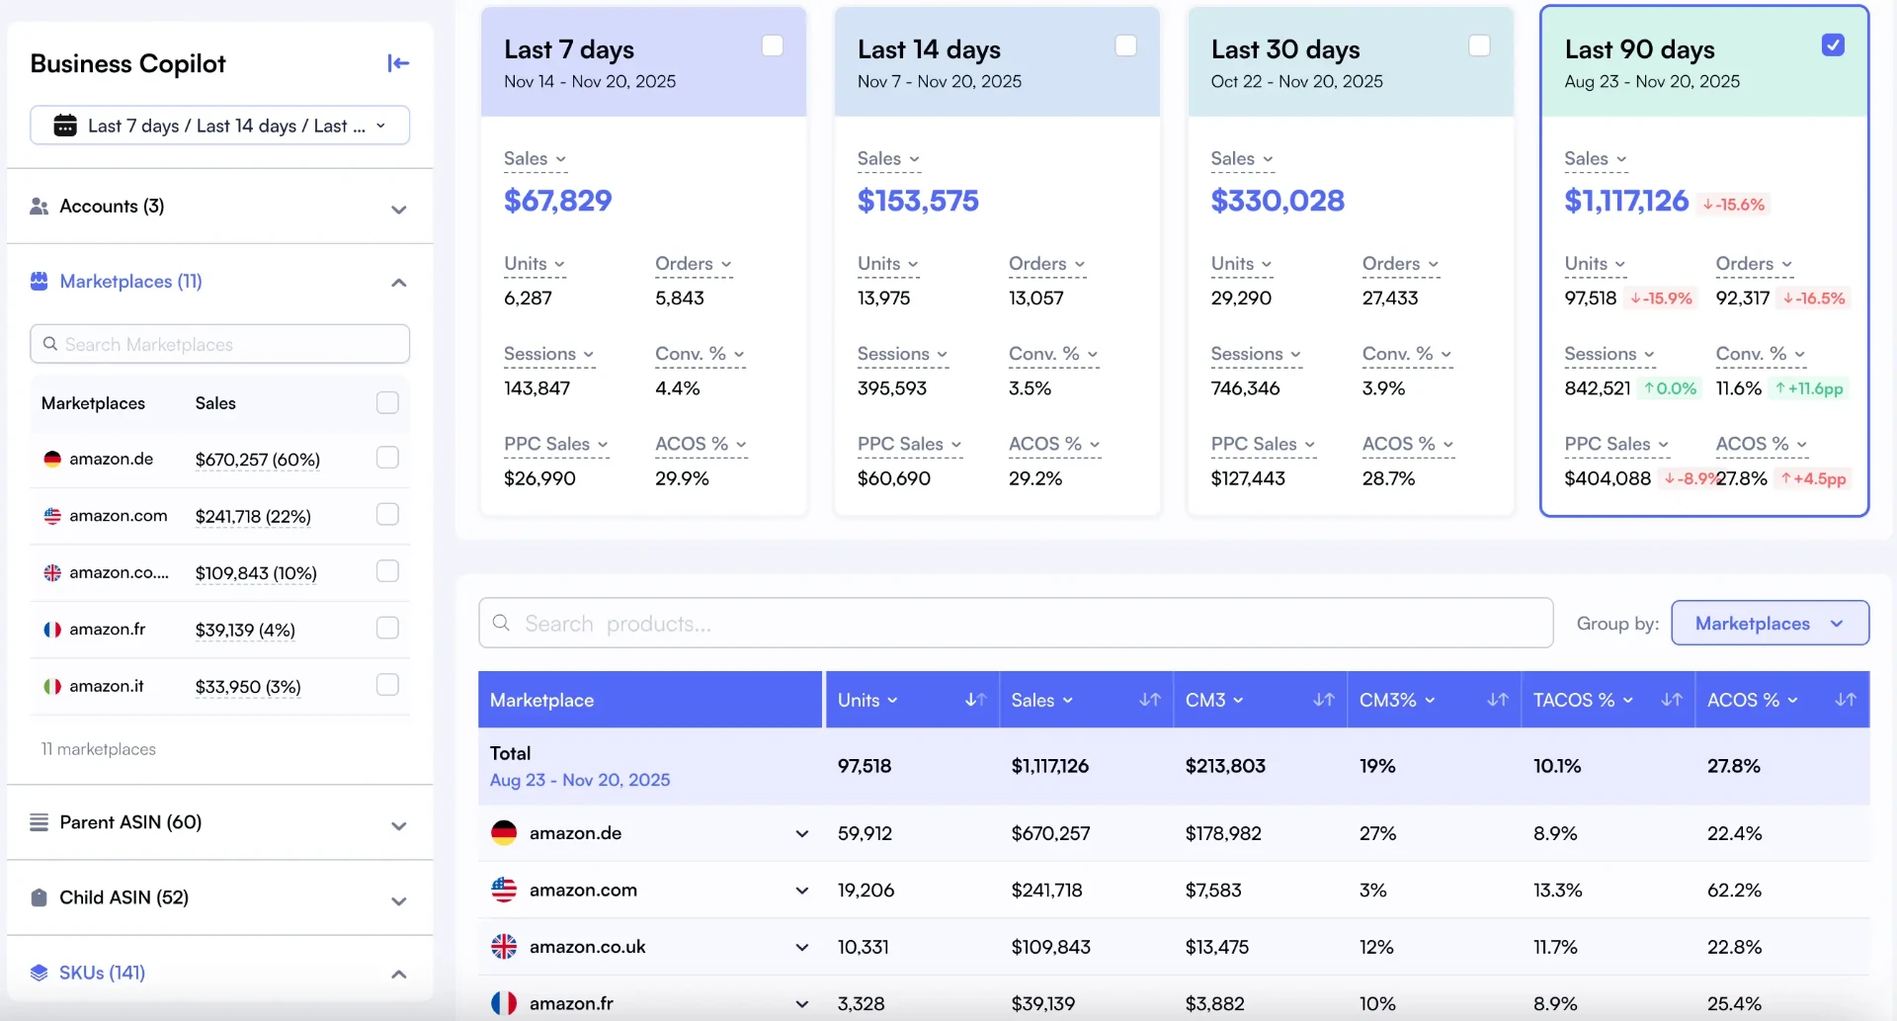Check the amazon.com marketplace checkbox
Viewport: 1897px width, 1021px height.
tap(387, 514)
